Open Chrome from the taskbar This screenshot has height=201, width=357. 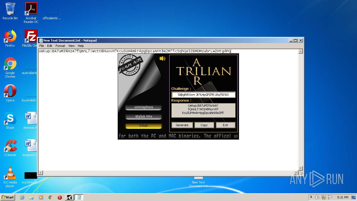[x=50, y=197]
